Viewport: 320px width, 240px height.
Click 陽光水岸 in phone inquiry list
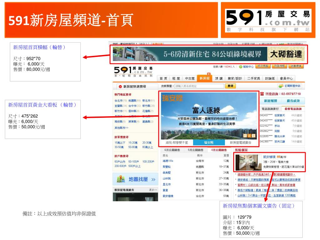pyautogui.click(x=279, y=136)
